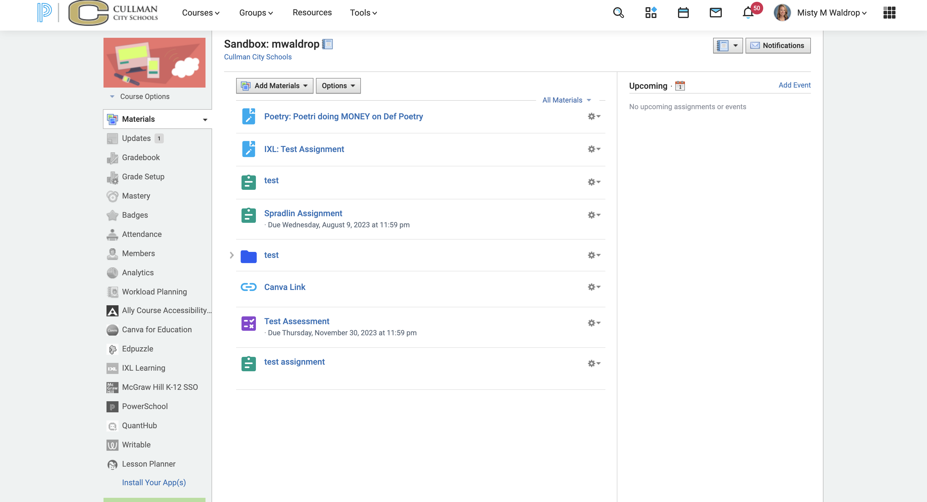Open the IXL Learning app
The height and width of the screenshot is (502, 927).
[x=143, y=368]
